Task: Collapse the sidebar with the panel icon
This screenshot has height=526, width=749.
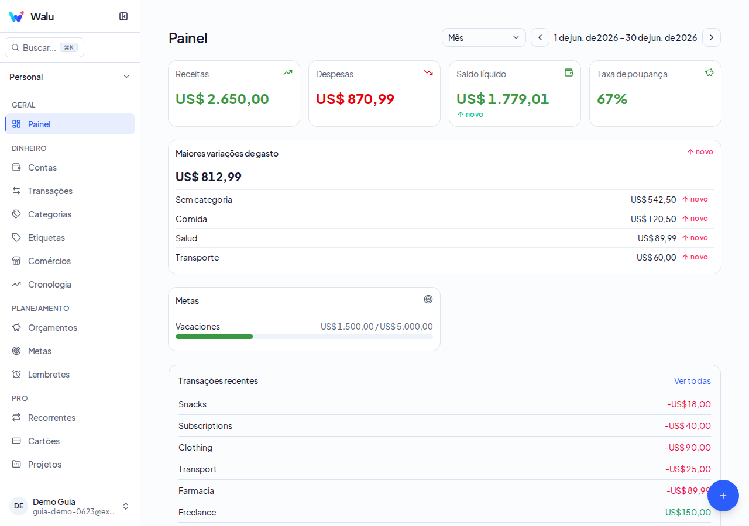Action: click(123, 16)
